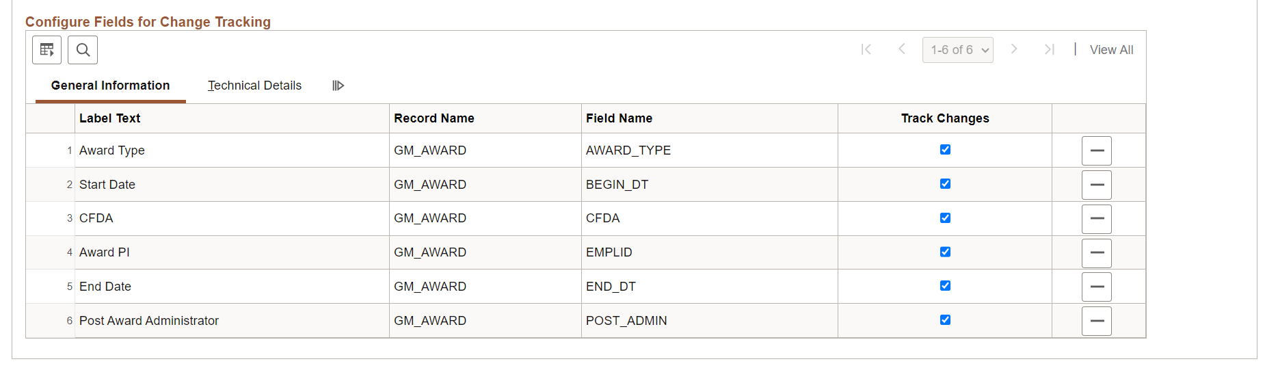Uncheck Track Changes for AWARD_TYPE

tap(945, 150)
